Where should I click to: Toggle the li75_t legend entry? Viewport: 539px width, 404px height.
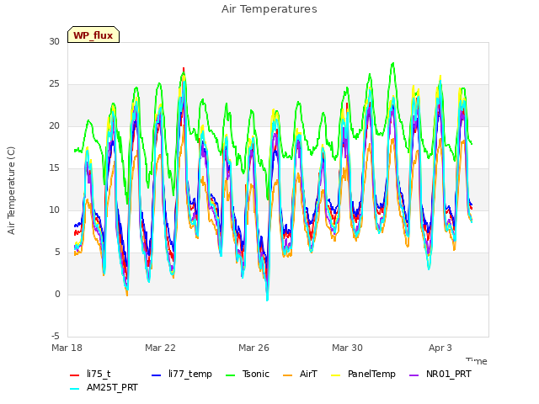coord(90,374)
